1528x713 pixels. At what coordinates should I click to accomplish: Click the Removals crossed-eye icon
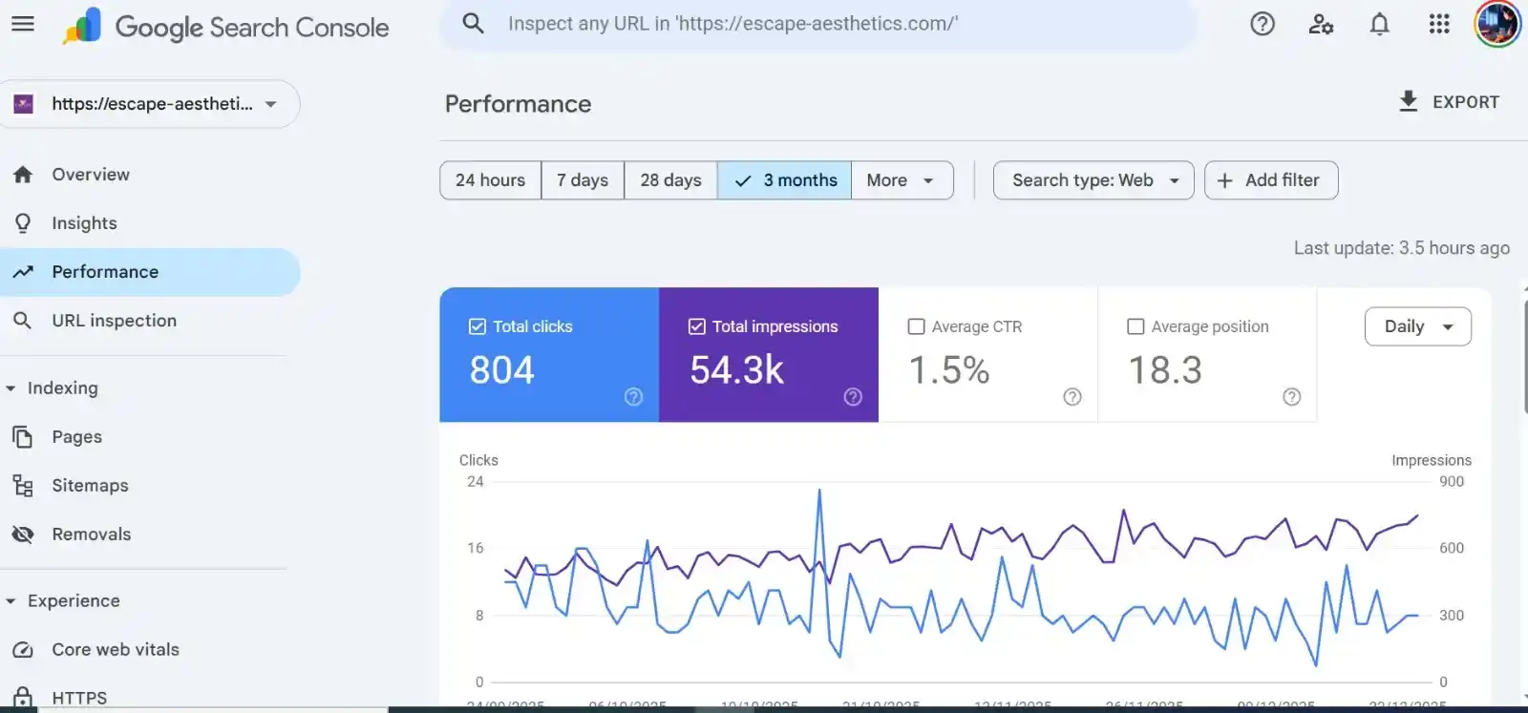tap(23, 535)
